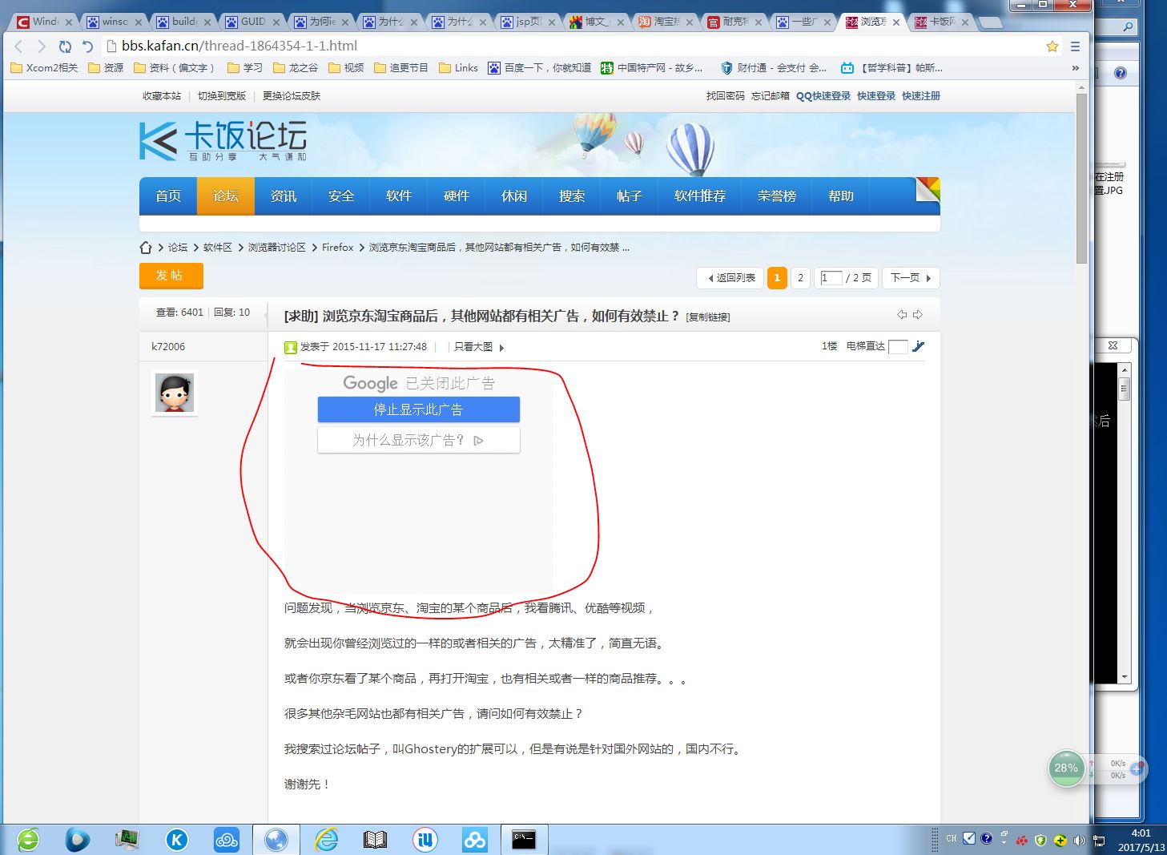Open the Firefox breadcrumb link

[x=337, y=248]
